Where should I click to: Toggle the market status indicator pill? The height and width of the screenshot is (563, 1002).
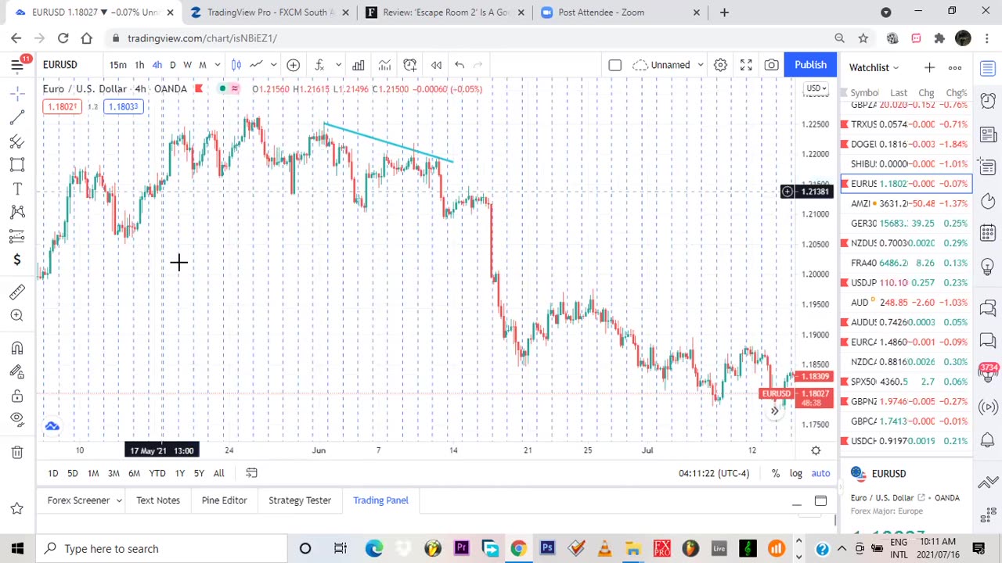tap(228, 89)
